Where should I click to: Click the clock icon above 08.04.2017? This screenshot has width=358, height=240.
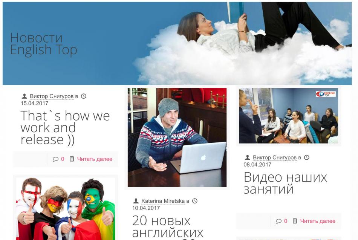click(x=307, y=157)
